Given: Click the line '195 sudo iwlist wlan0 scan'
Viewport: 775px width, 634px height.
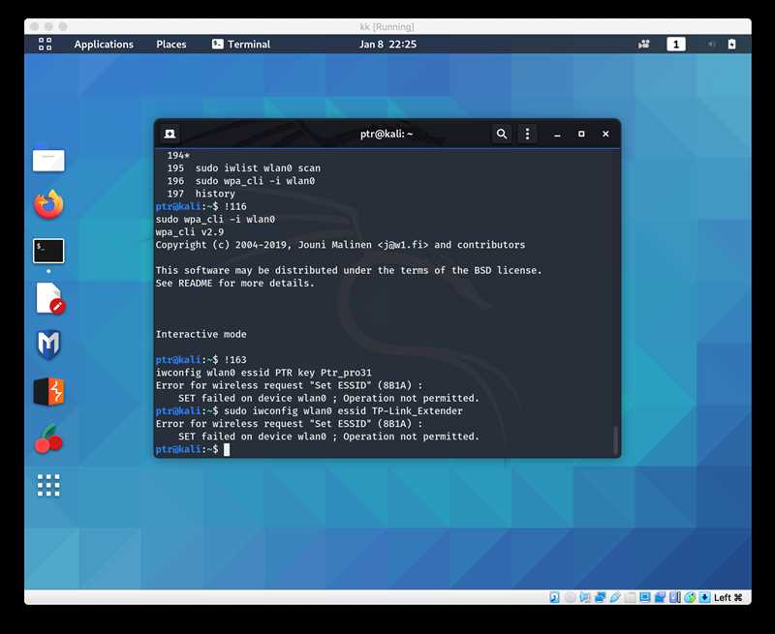Looking at the screenshot, I should click(x=244, y=168).
